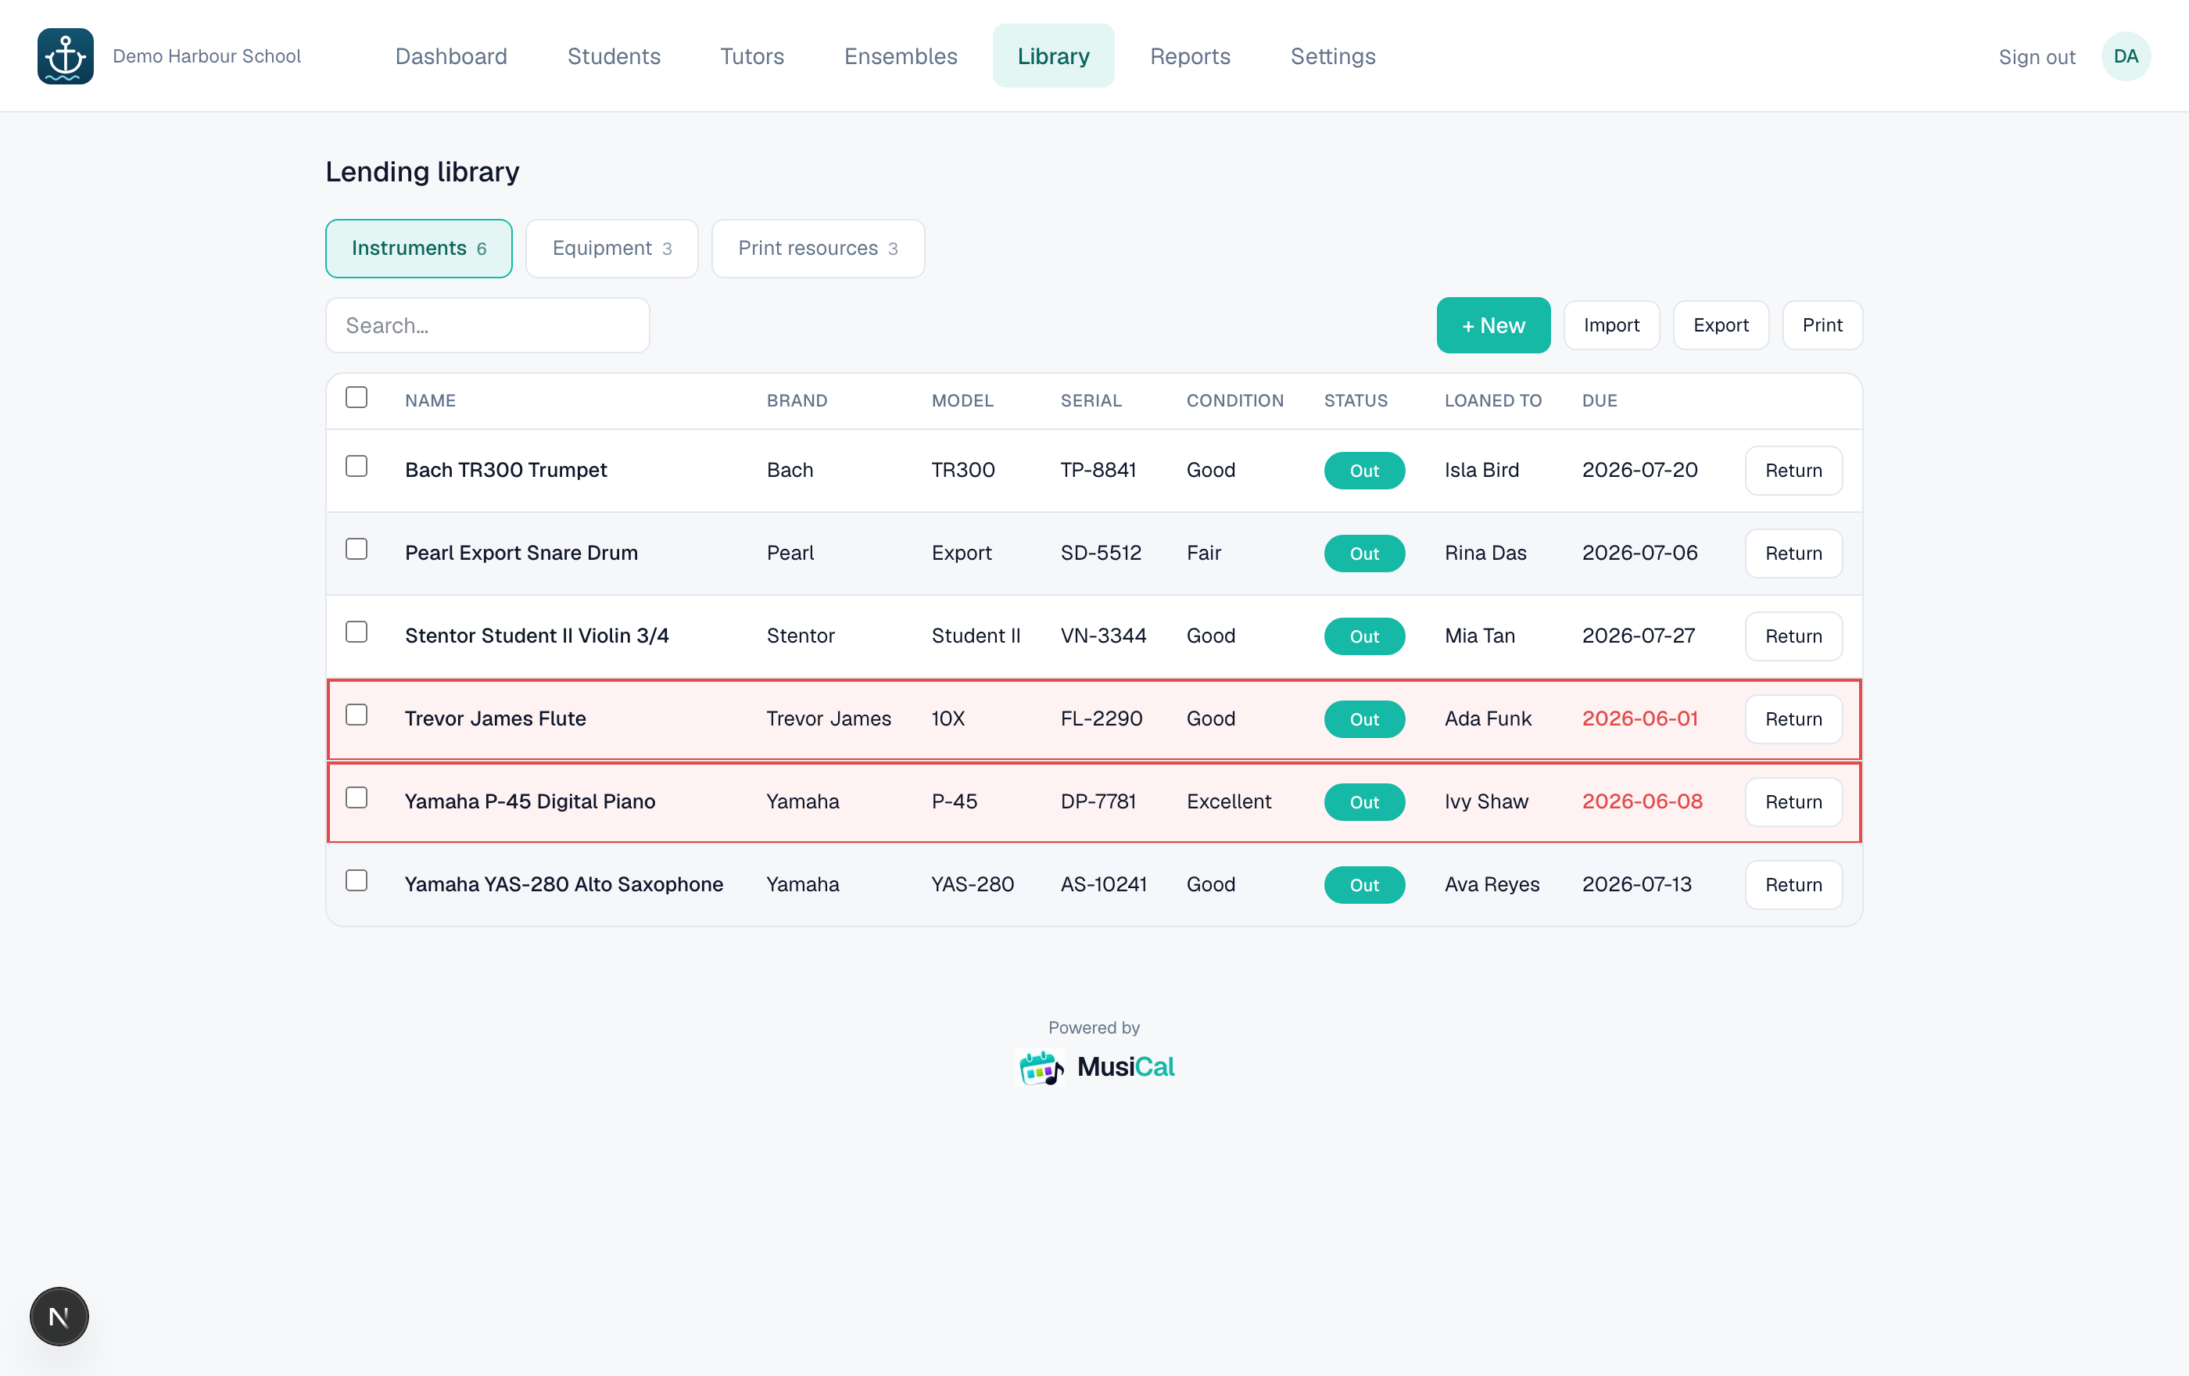Toggle the select-all checkbox in table header
The height and width of the screenshot is (1376, 2189).
pyautogui.click(x=356, y=398)
